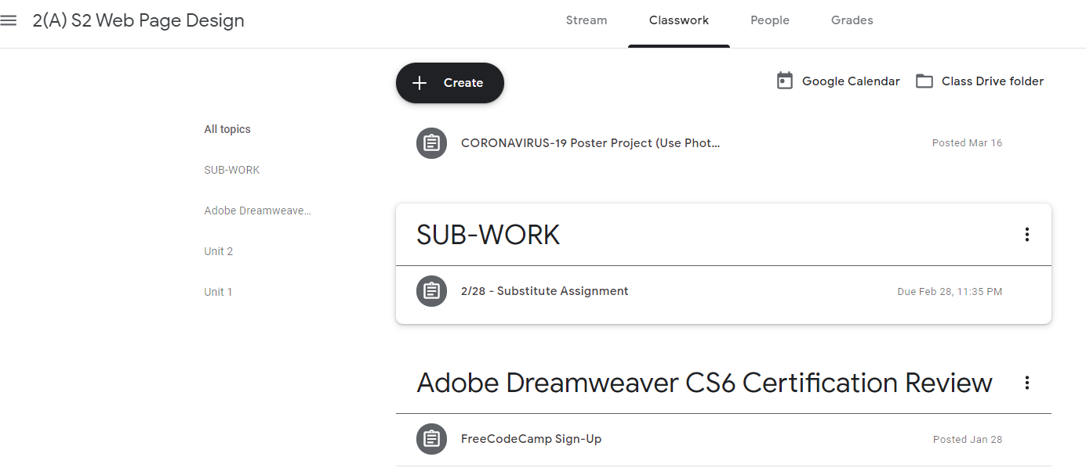Jump to Unit 1 topic

point(218,292)
